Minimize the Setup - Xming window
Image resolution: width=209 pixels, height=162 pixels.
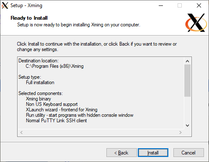161,5
